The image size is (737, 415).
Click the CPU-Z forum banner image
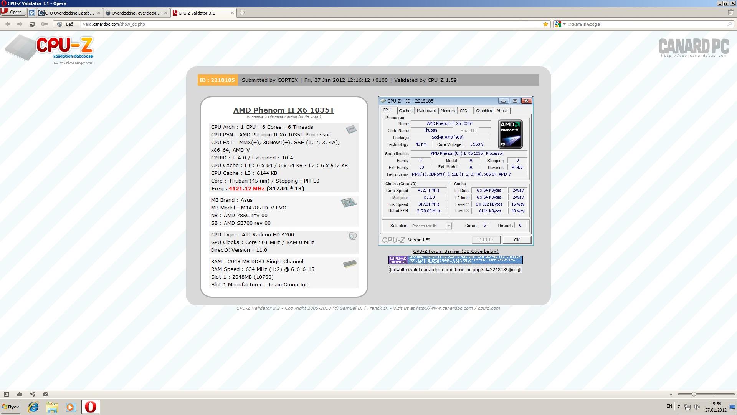pos(455,260)
